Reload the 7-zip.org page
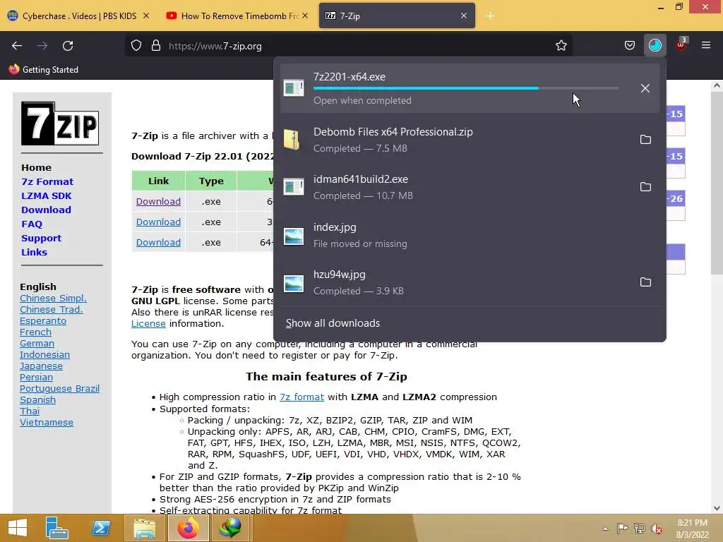Viewport: 723px width, 542px height. pos(68,46)
